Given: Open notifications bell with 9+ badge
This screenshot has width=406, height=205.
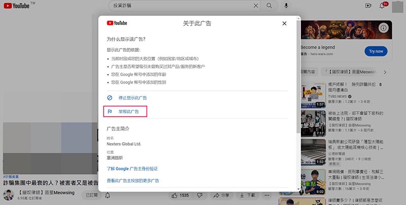Looking at the screenshot, I should 382,6.
